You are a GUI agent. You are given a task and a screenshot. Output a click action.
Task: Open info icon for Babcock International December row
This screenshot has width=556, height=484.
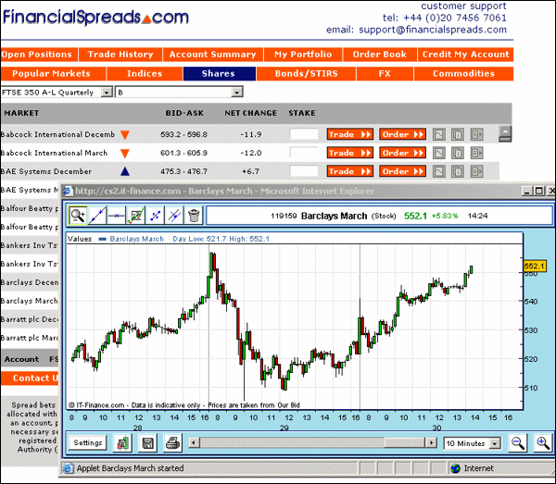[x=458, y=134]
